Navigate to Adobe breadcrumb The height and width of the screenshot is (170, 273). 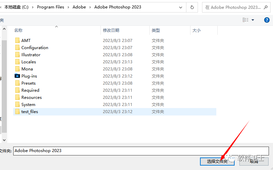(79, 7)
